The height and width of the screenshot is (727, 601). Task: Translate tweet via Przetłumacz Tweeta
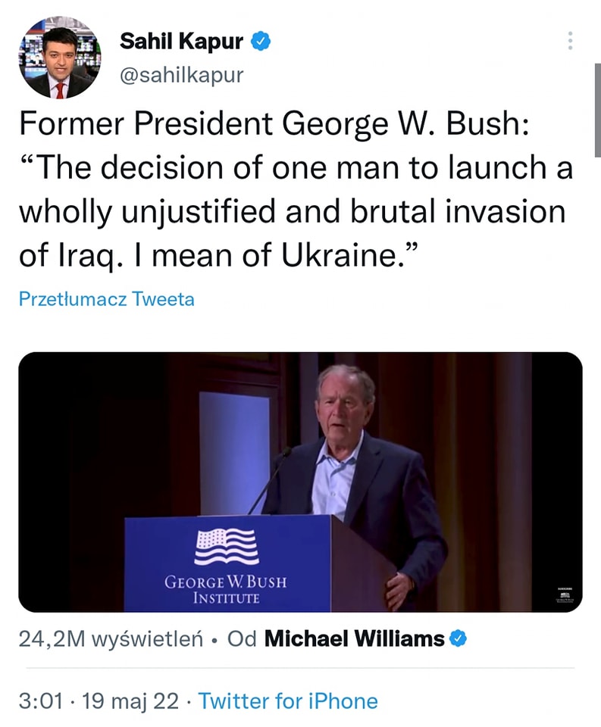tap(106, 299)
